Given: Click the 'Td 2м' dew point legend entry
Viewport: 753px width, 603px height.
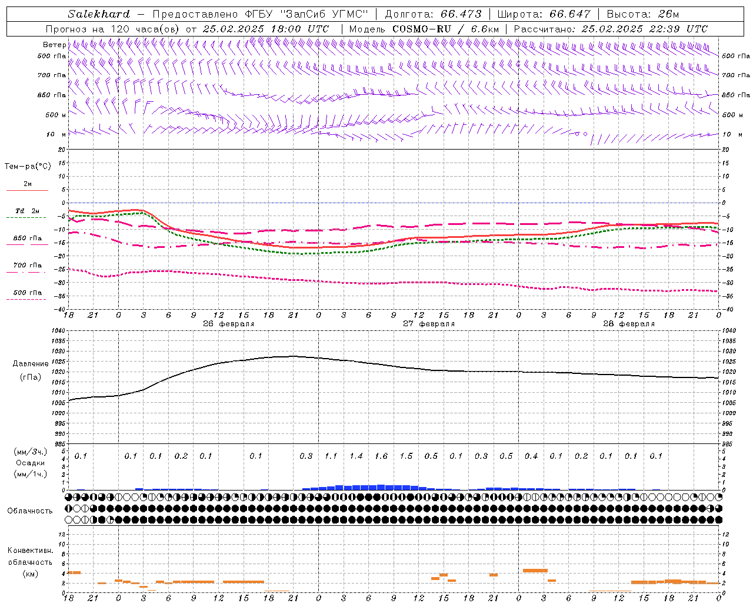Looking at the screenshot, I should (27, 211).
